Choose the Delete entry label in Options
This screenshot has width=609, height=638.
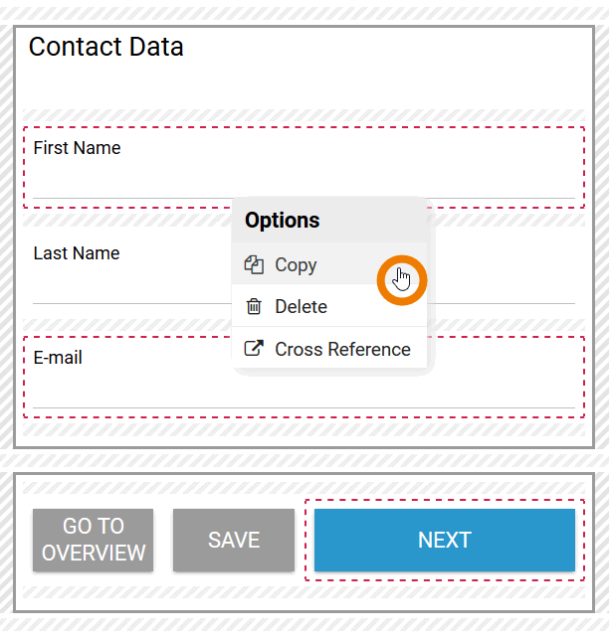[x=301, y=307]
